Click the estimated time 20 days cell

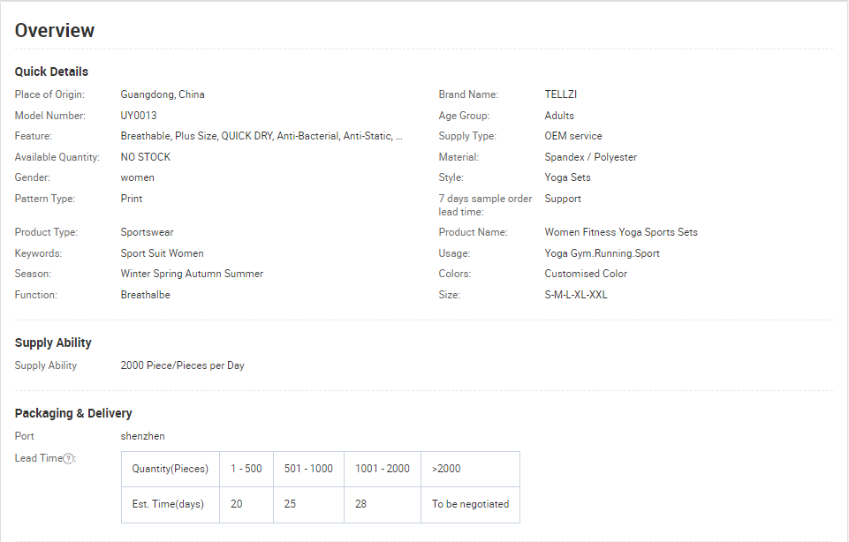pos(246,504)
